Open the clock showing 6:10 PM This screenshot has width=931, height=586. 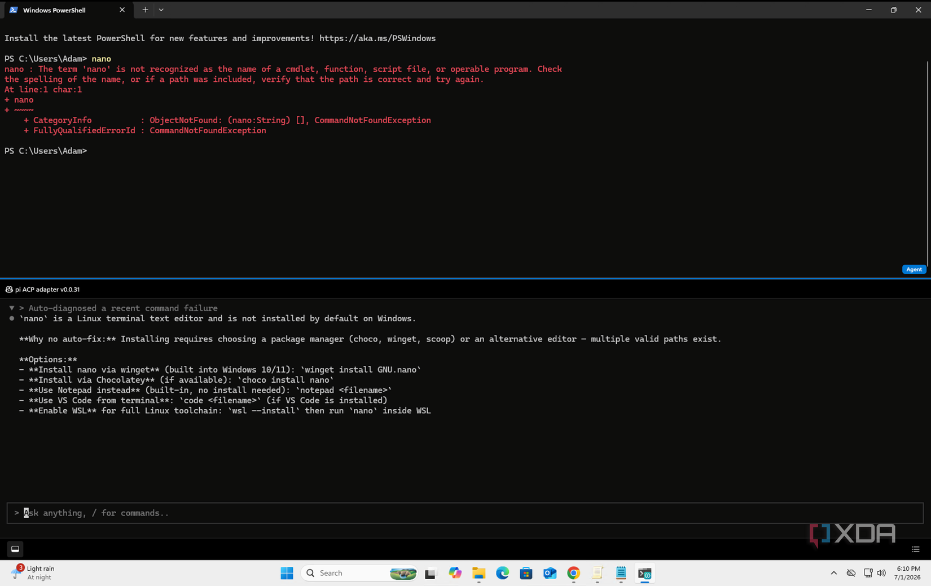coord(907,573)
